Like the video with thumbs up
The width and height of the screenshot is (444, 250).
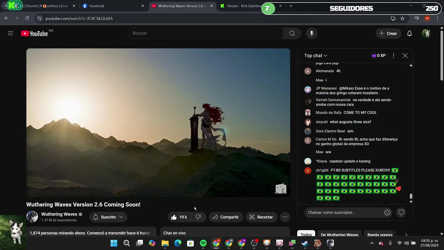click(x=179, y=217)
